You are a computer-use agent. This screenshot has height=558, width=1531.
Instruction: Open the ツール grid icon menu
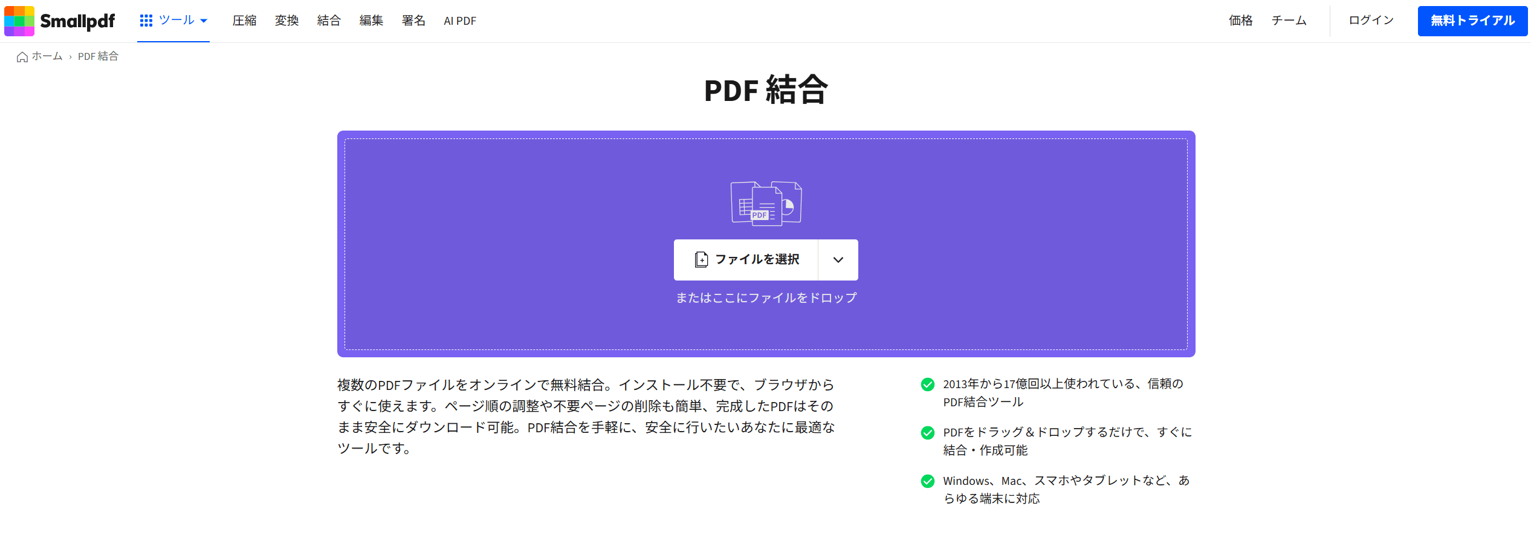click(146, 20)
